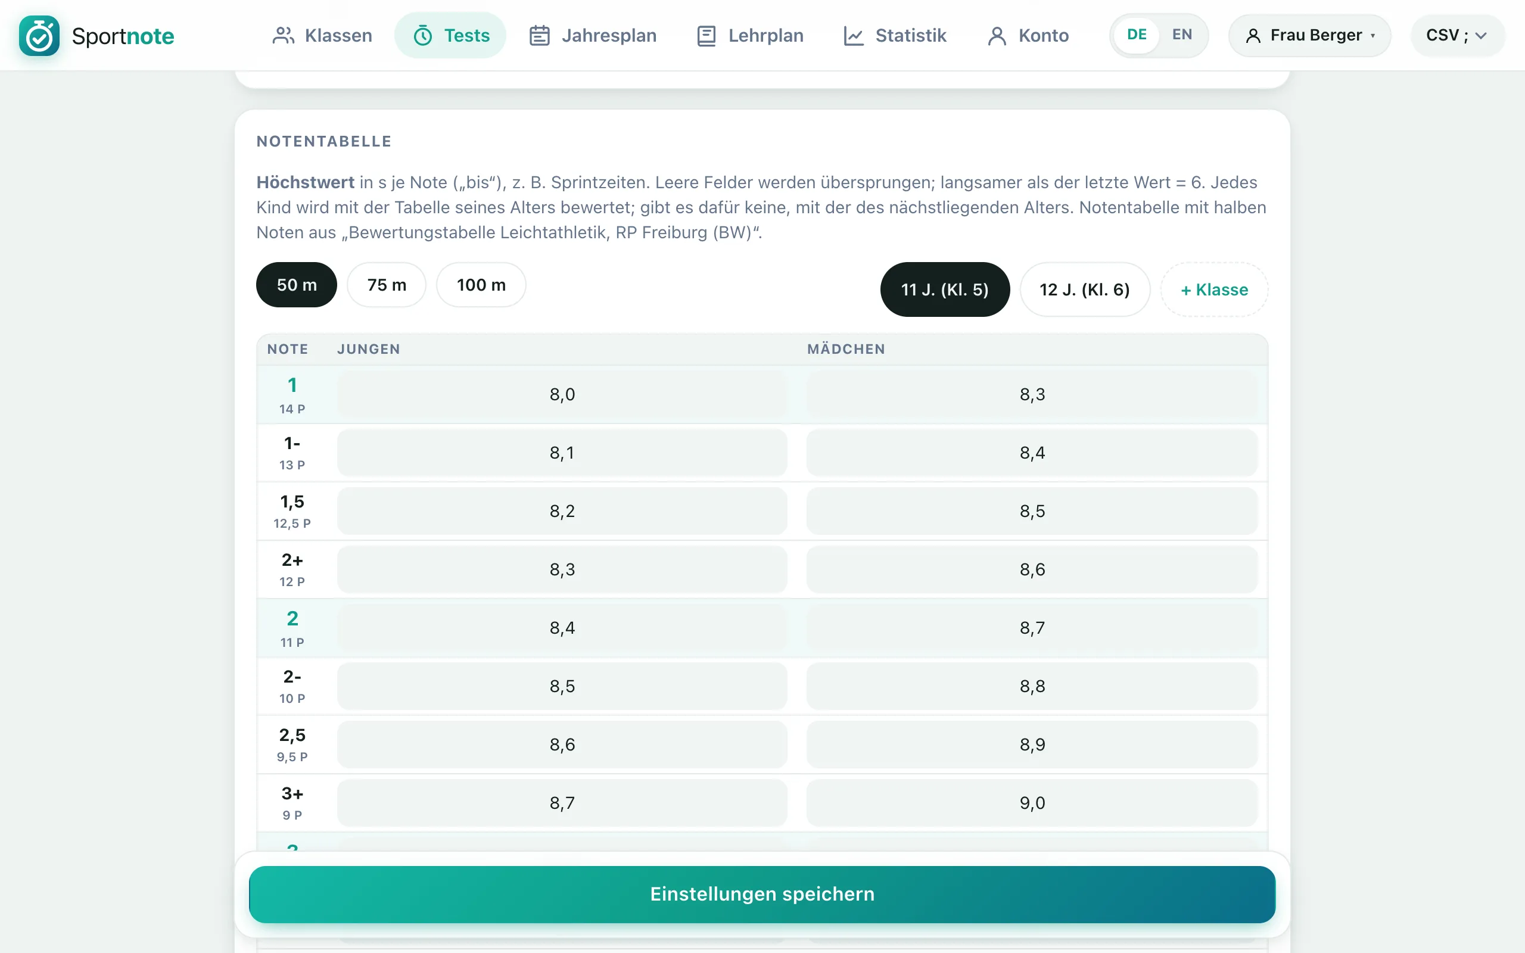Open the Statistik page
Screen dimensions: 1525x953
coord(895,36)
